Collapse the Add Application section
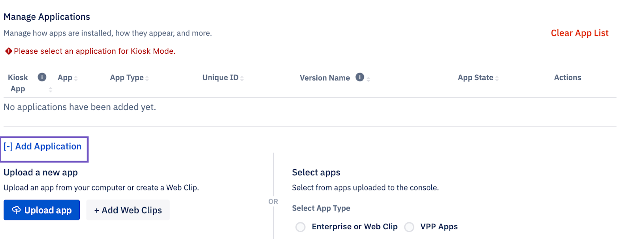Viewport: 632px width, 239px height. point(43,147)
